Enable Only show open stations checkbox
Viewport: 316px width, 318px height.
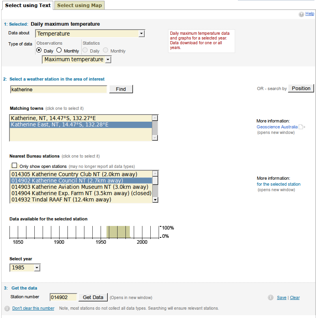[15, 166]
